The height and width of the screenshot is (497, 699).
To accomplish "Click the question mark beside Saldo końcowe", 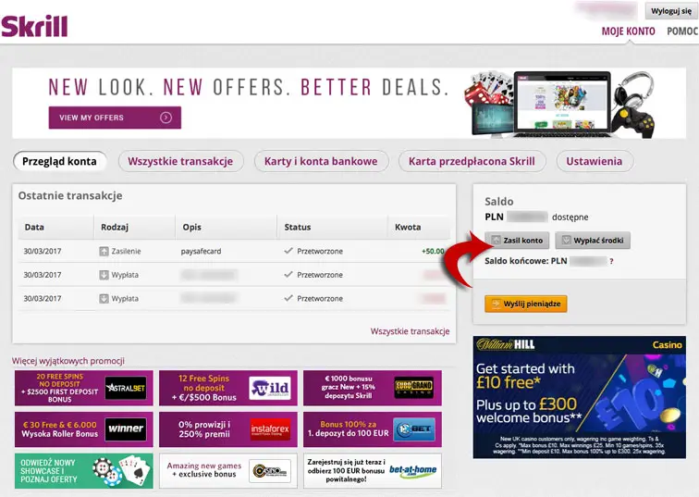I will 611,261.
